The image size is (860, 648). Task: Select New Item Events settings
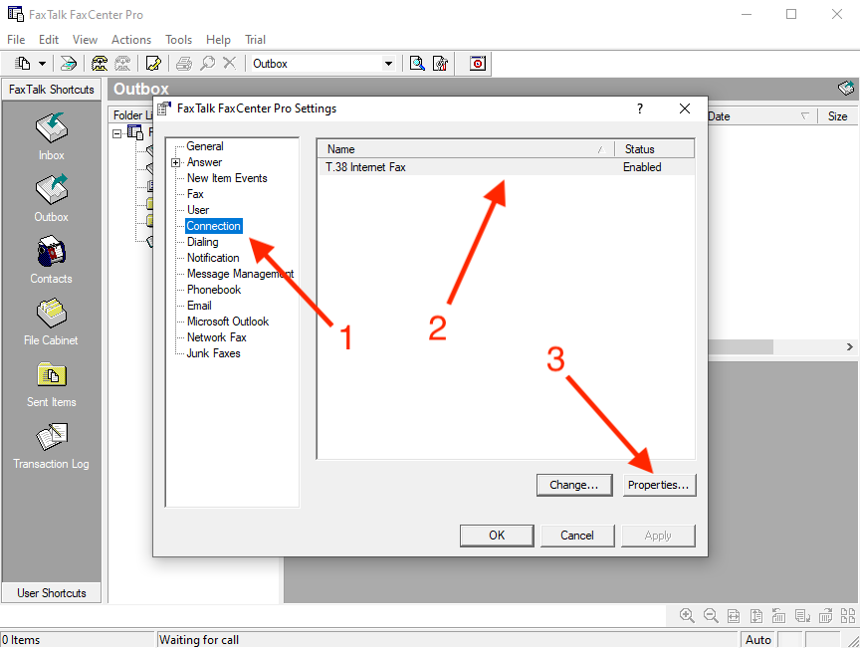(x=227, y=178)
